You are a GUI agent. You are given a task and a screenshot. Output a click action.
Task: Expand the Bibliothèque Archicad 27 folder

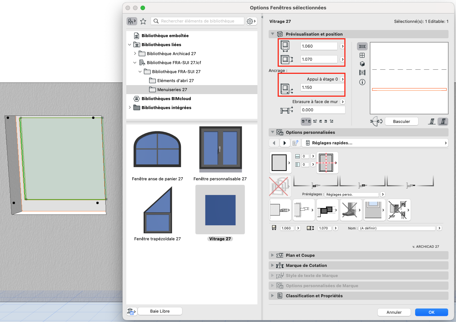[135, 54]
